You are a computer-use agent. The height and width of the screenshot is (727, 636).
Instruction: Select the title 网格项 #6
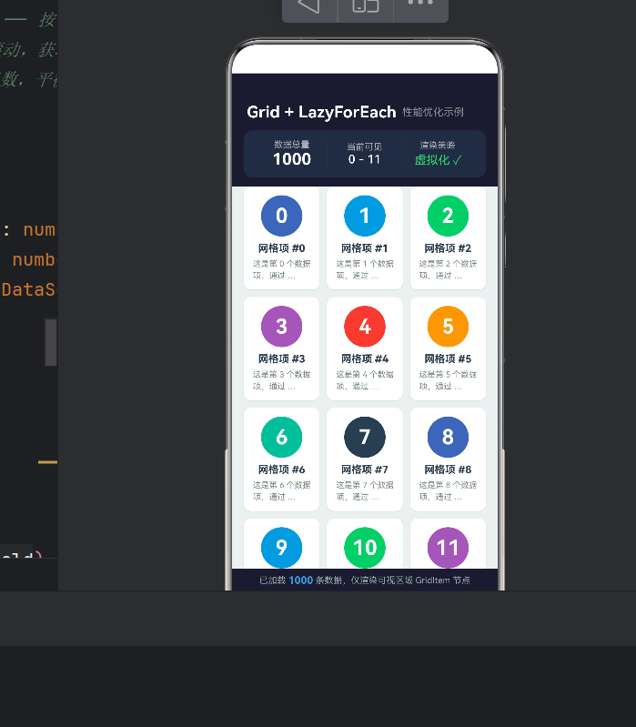[281, 470]
